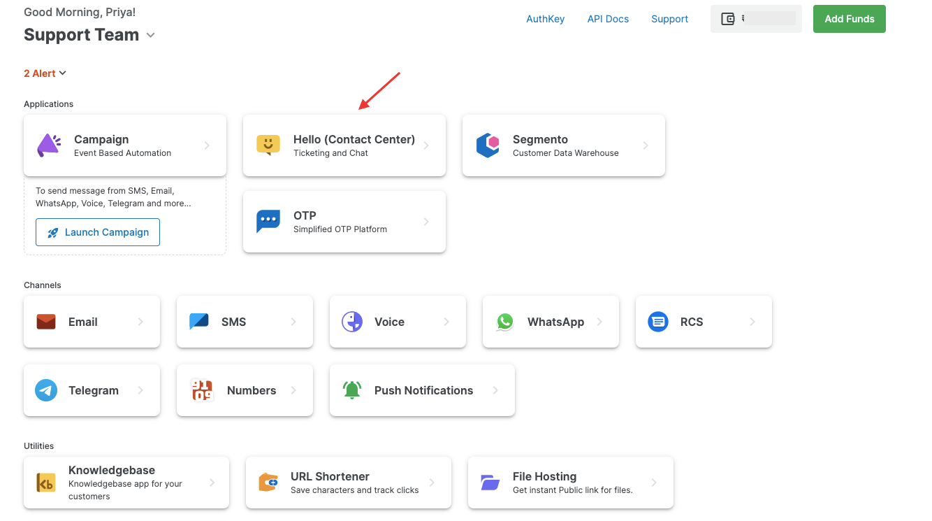Viewport: 932px width, 521px height.
Task: Click the Push Notifications bell icon
Action: coord(352,390)
